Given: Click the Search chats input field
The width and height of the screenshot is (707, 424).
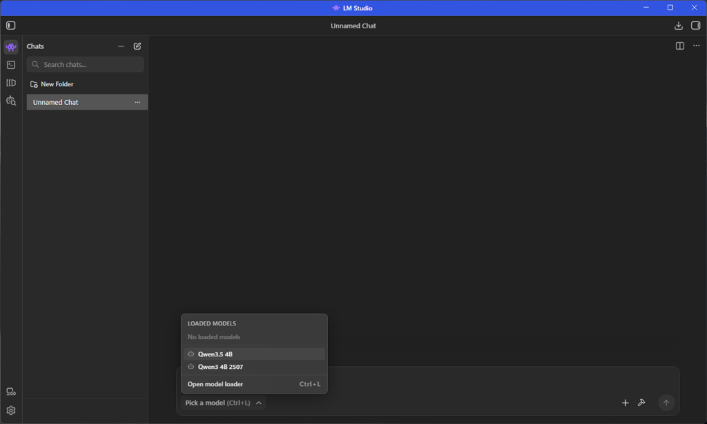Looking at the screenshot, I should (x=90, y=65).
